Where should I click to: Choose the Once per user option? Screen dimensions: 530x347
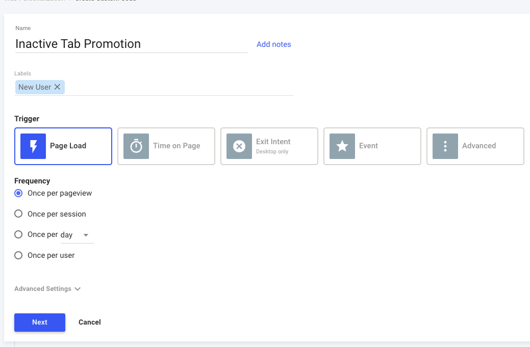(18, 255)
